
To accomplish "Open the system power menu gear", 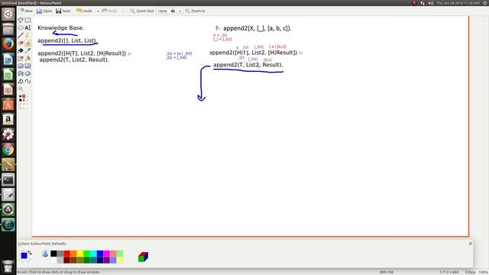I will click(485, 3).
